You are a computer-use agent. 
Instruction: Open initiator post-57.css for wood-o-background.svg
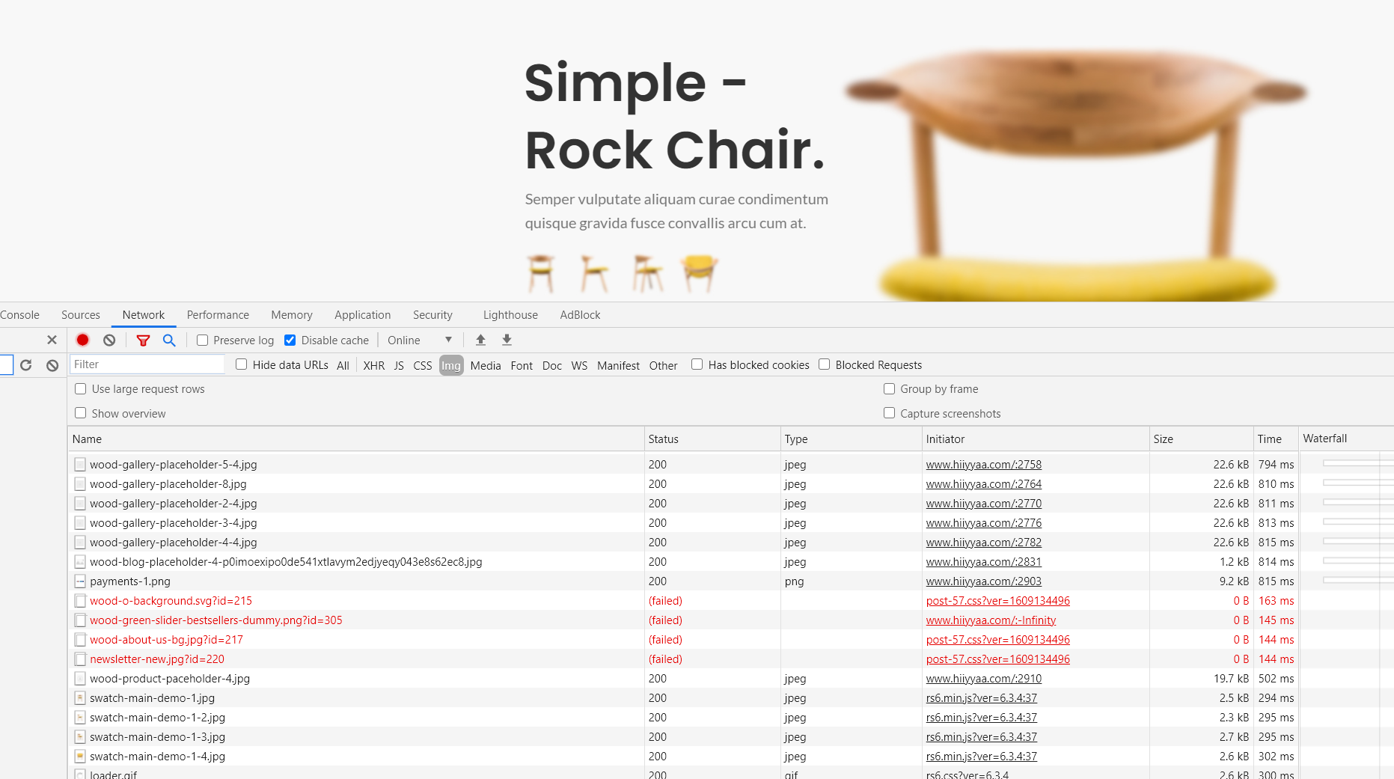pos(997,601)
